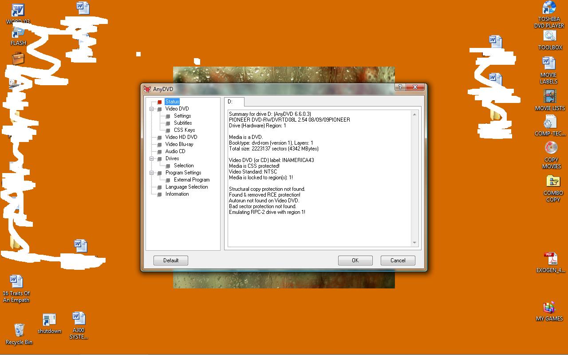Open the A300 SYSTE... Word document
568x355 pixels.
[79, 326]
